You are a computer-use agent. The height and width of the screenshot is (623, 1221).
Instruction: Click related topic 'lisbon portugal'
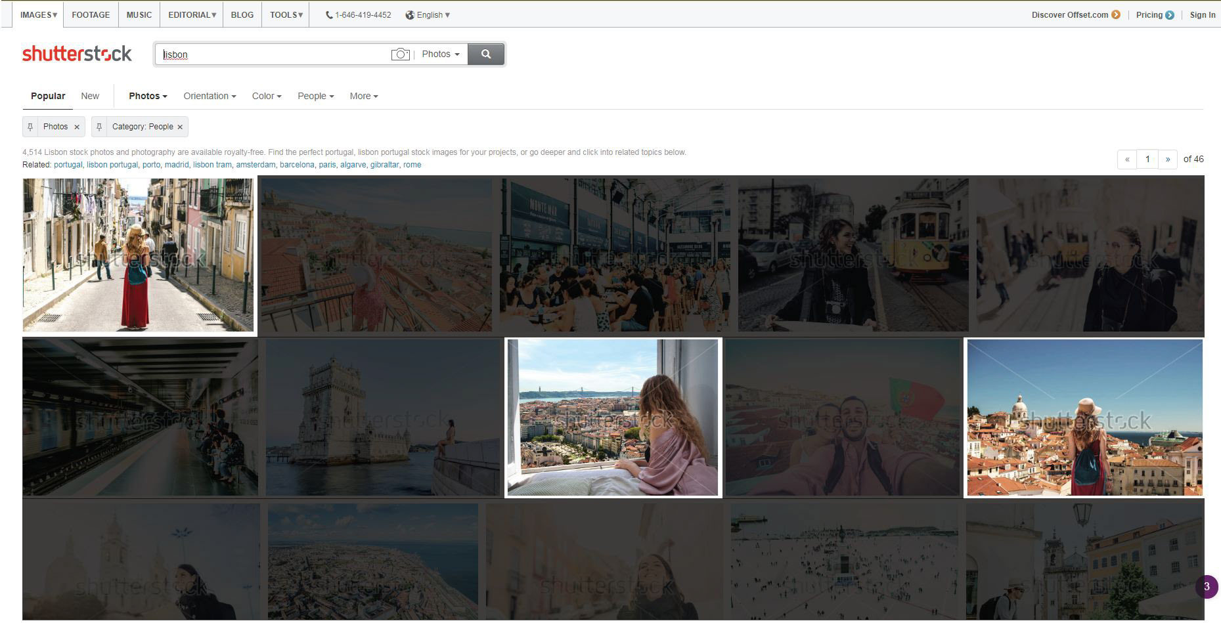[x=112, y=165]
